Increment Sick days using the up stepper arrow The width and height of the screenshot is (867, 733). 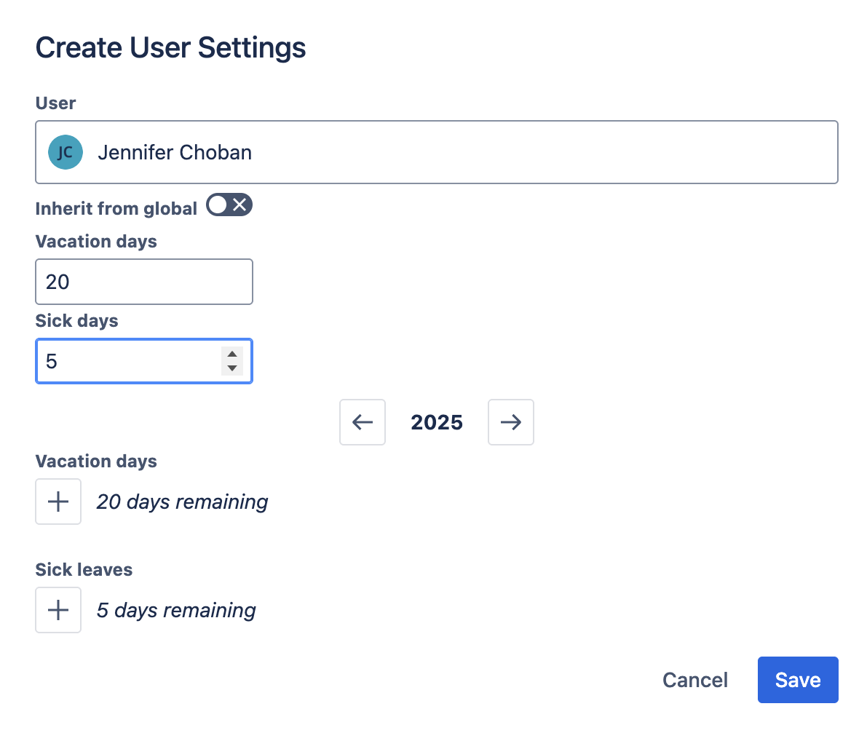(x=231, y=354)
